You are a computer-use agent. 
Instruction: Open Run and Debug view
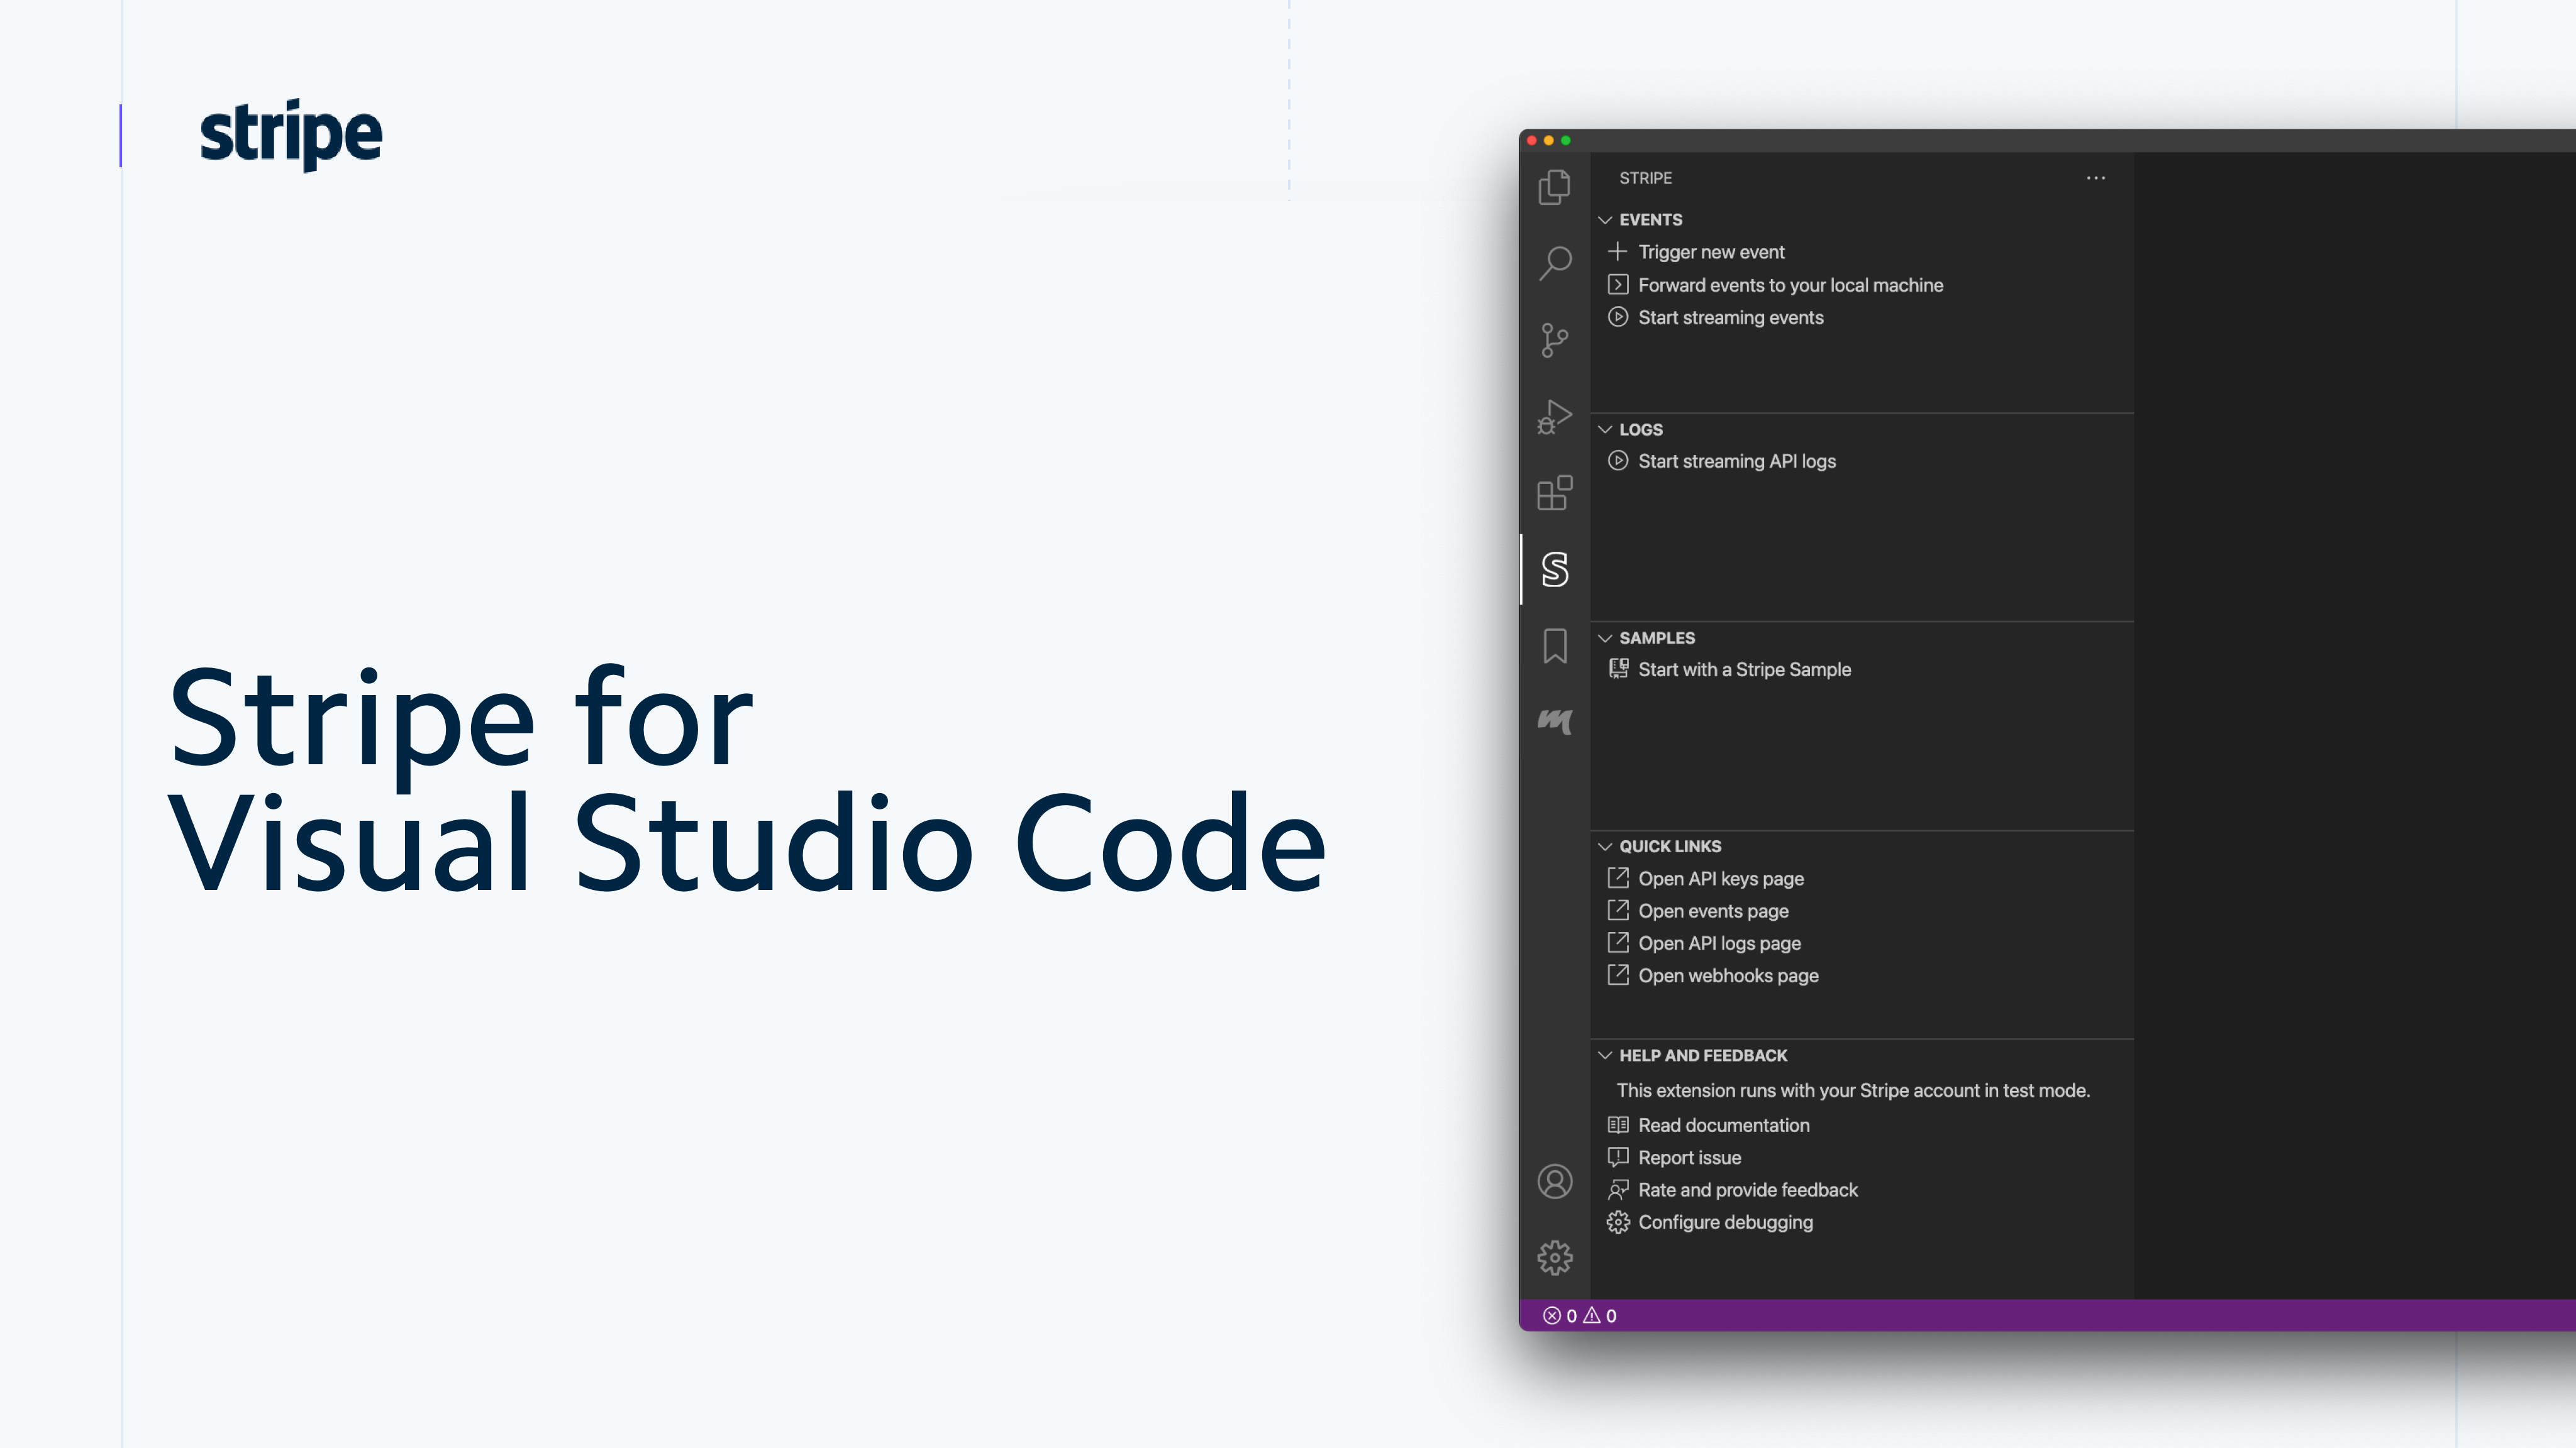click(1554, 415)
